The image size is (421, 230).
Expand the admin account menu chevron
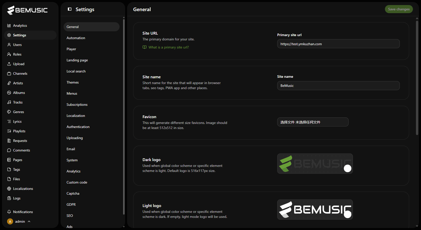[x=29, y=221]
